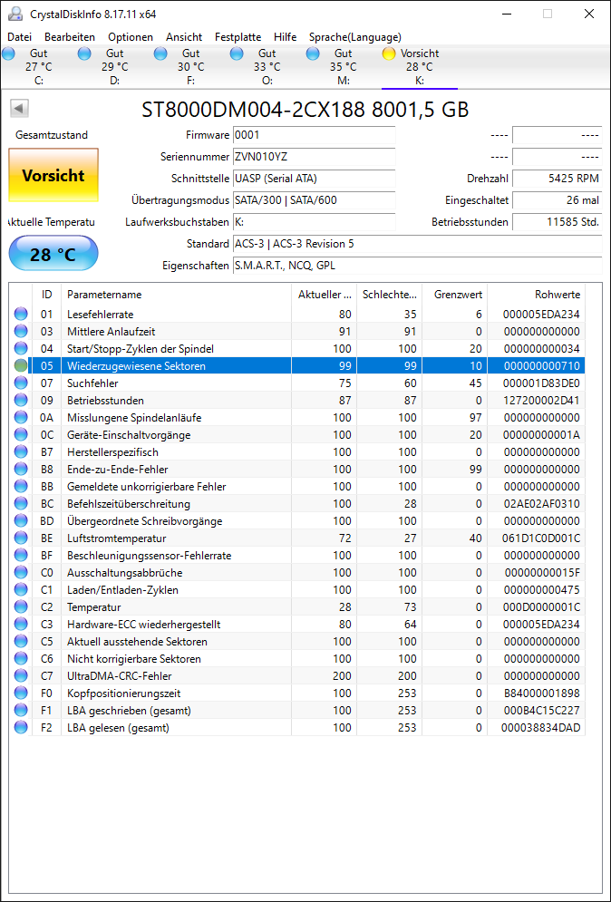Click the yellow Vorsicht health status button
Viewport: 611px width, 902px height.
point(53,175)
